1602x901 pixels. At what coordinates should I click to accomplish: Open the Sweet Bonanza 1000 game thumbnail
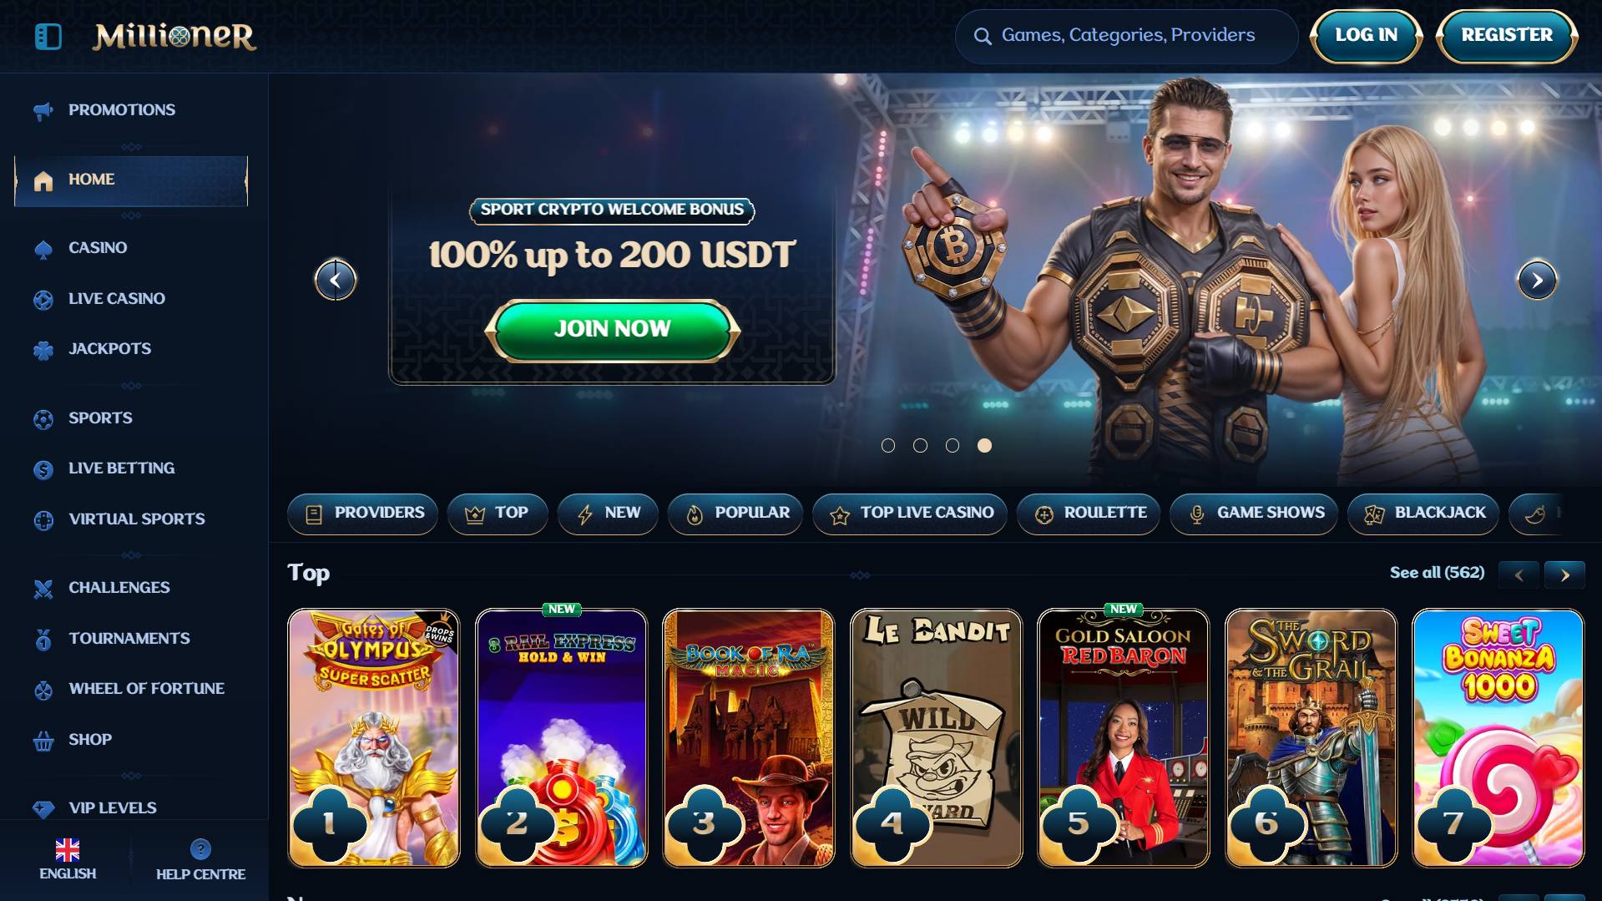(1498, 738)
